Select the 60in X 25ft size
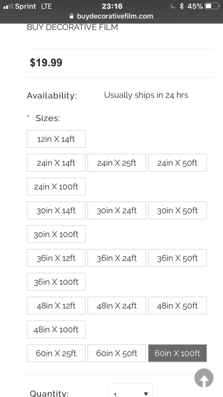This screenshot has width=223, height=397. tap(56, 353)
